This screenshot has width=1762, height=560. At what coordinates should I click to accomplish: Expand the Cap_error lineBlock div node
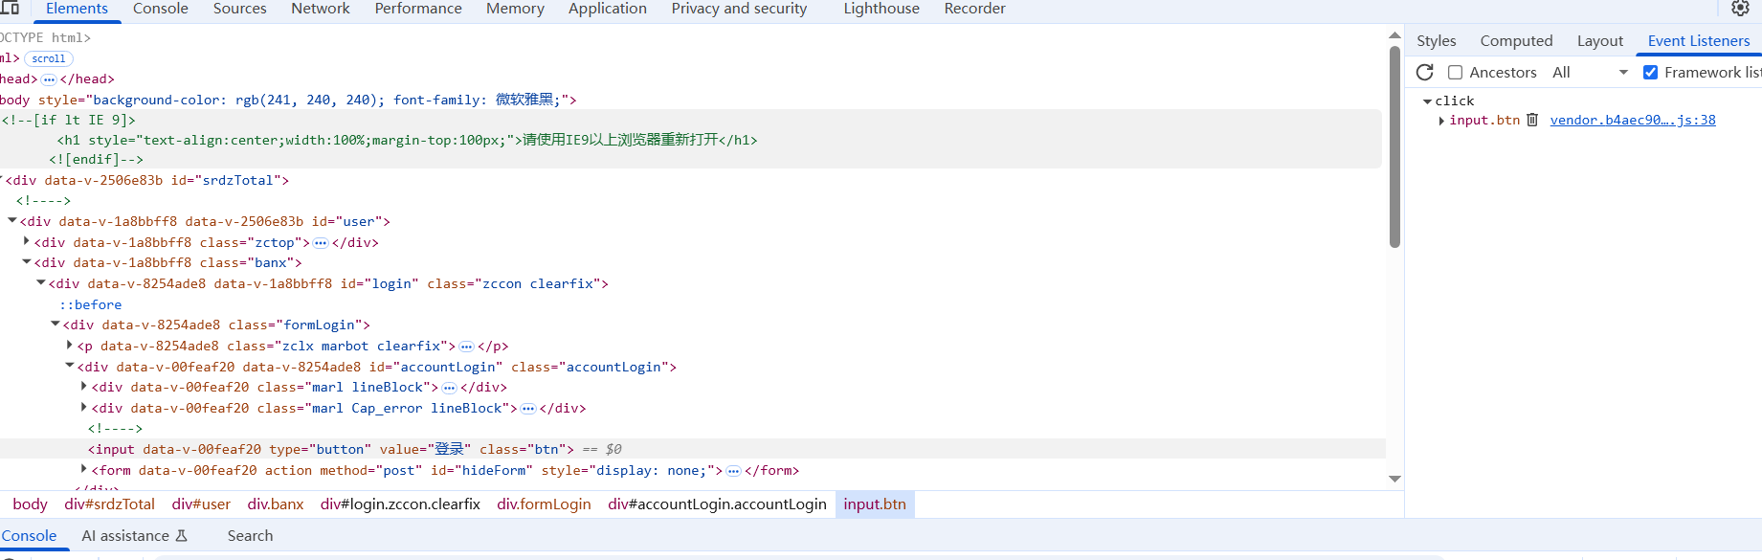[84, 408]
